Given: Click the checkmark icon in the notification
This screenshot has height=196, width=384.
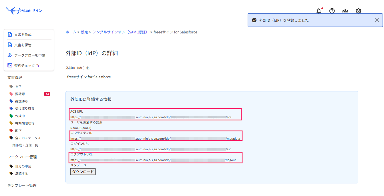Looking at the screenshot, I should [254, 20].
